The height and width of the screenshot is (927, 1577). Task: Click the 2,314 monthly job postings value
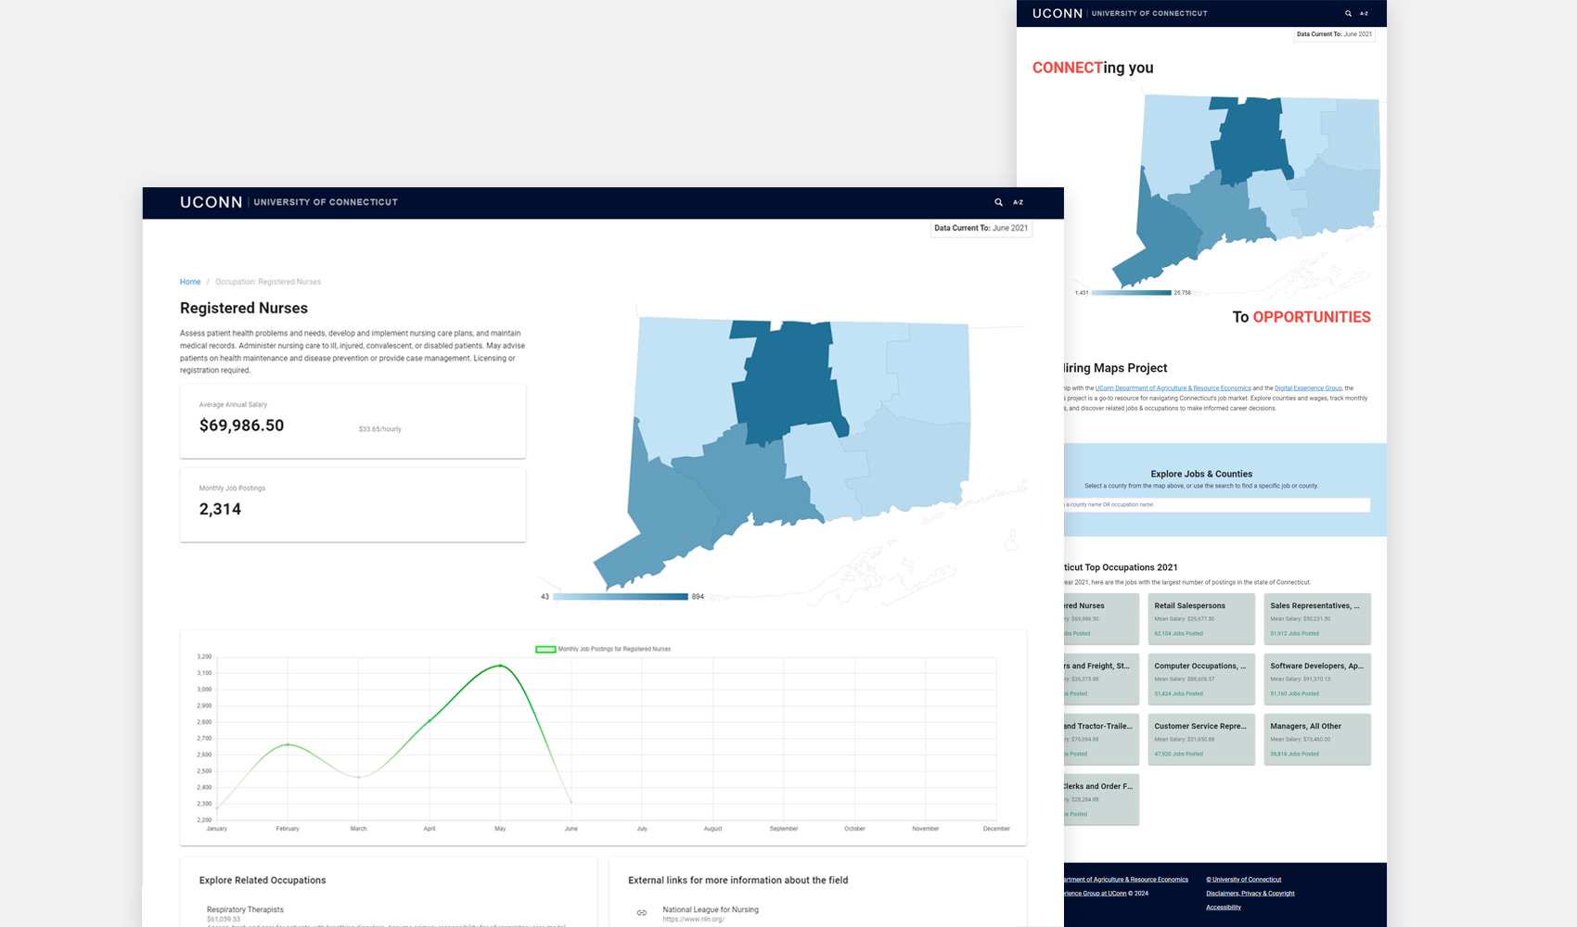(220, 509)
